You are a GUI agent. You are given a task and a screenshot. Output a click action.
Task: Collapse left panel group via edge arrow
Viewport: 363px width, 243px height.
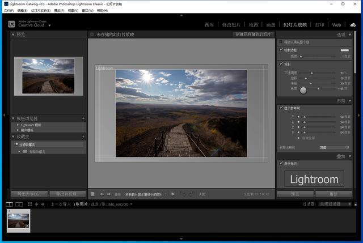(x=4, y=115)
